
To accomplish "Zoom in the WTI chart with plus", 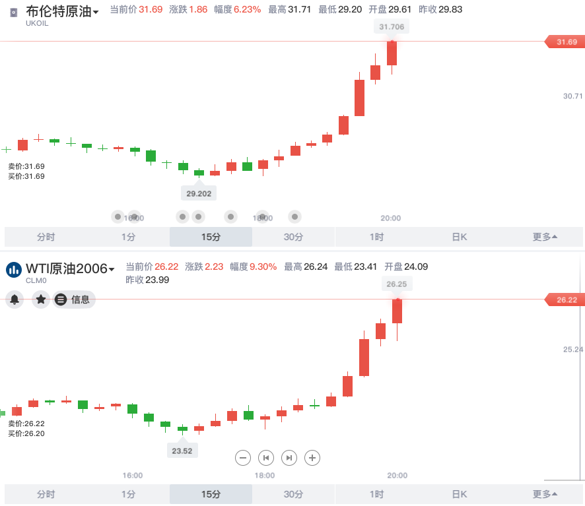I will coord(312,457).
